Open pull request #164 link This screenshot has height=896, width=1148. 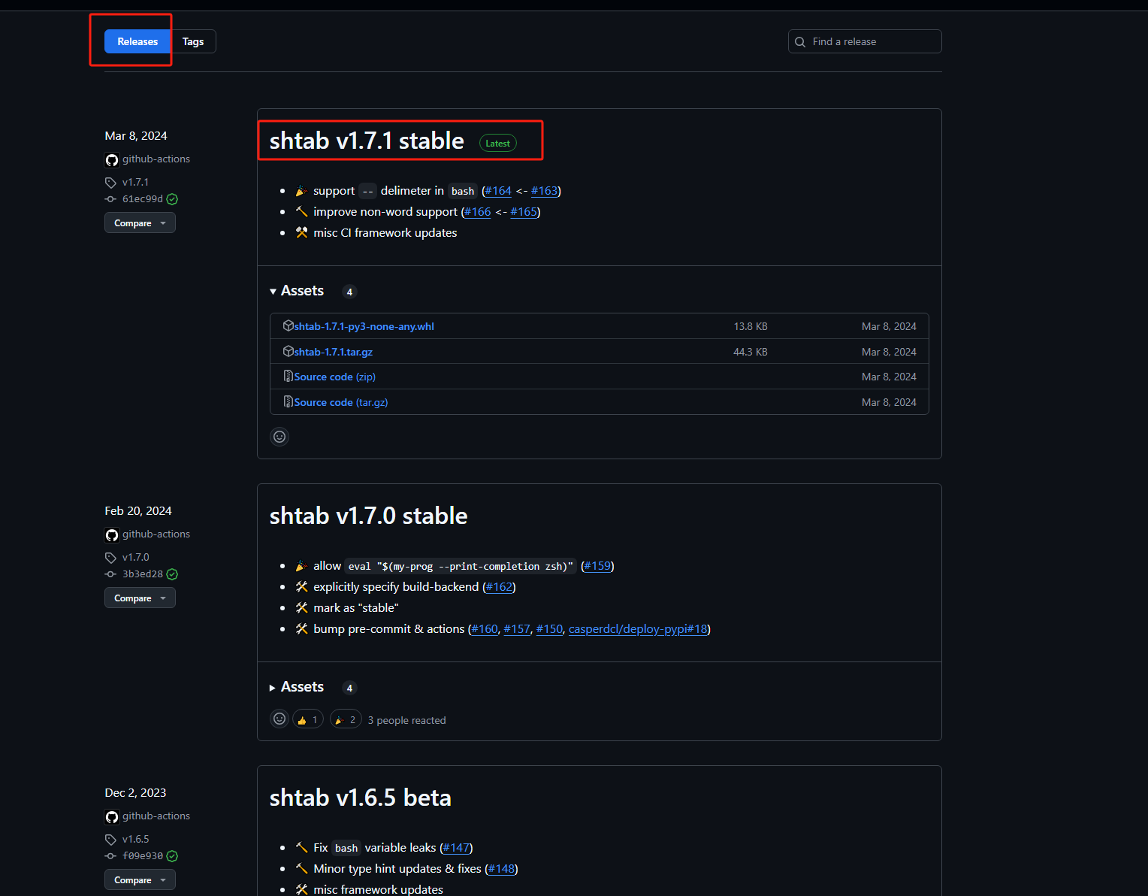(x=498, y=191)
